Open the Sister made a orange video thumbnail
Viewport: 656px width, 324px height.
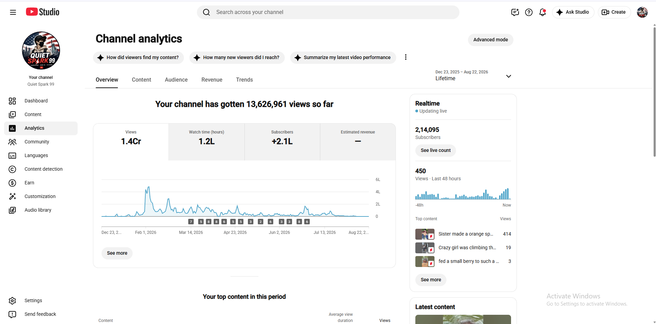pos(425,234)
